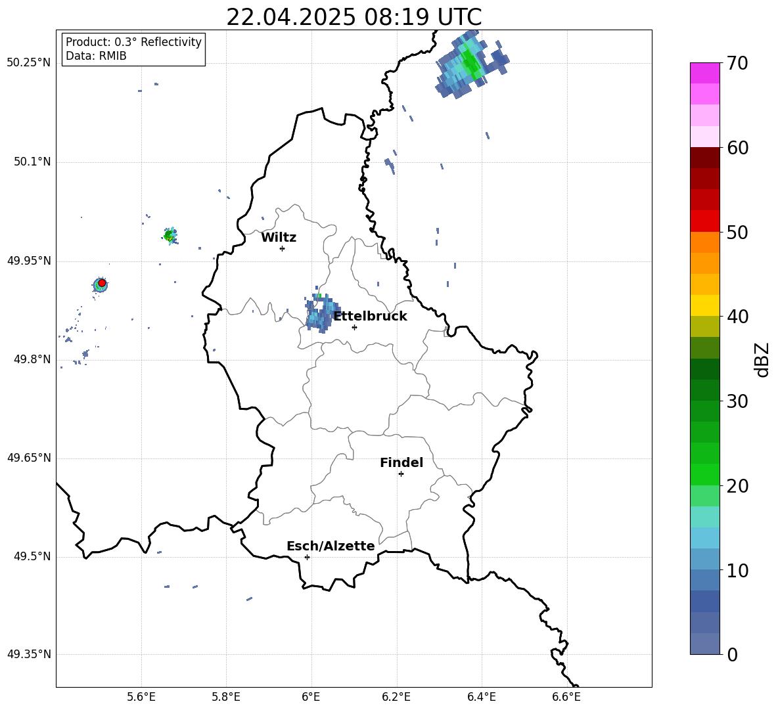Click the 6.6°E longitude label
Screen dimensions: 778x710
(x=566, y=697)
